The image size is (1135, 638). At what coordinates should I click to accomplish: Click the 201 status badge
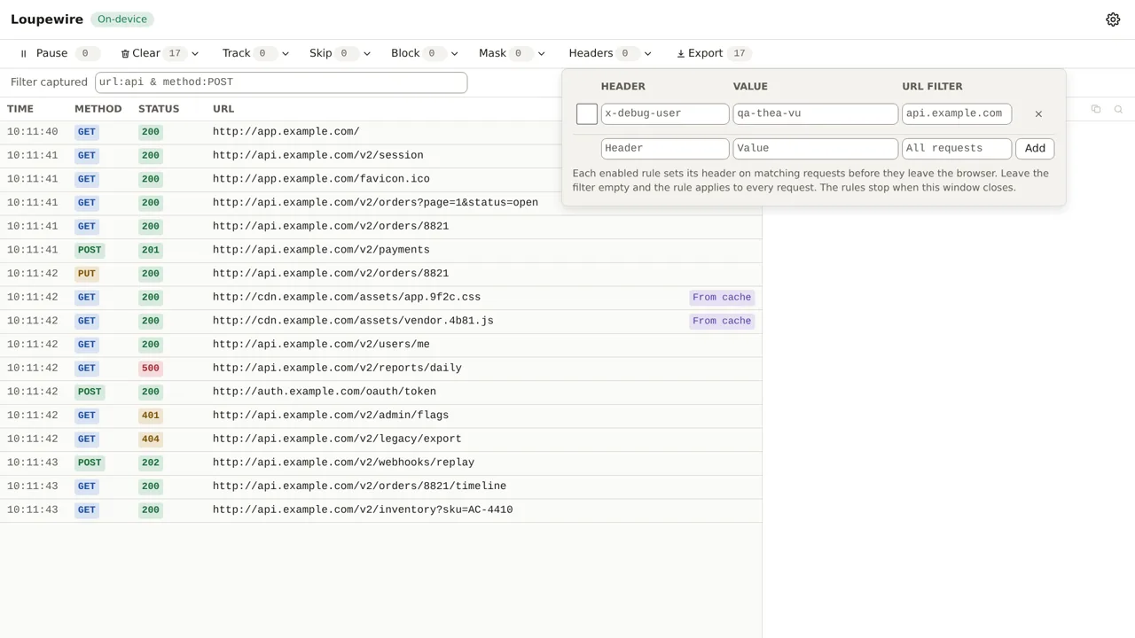151,250
